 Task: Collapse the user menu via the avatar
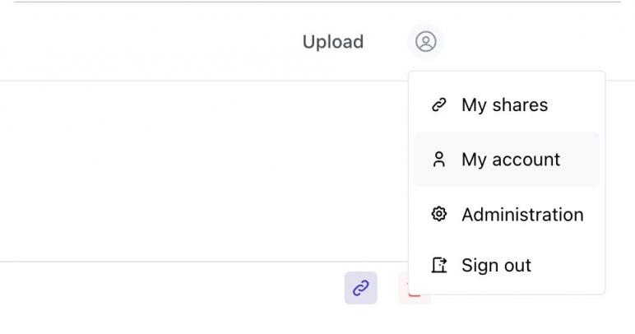tap(425, 41)
